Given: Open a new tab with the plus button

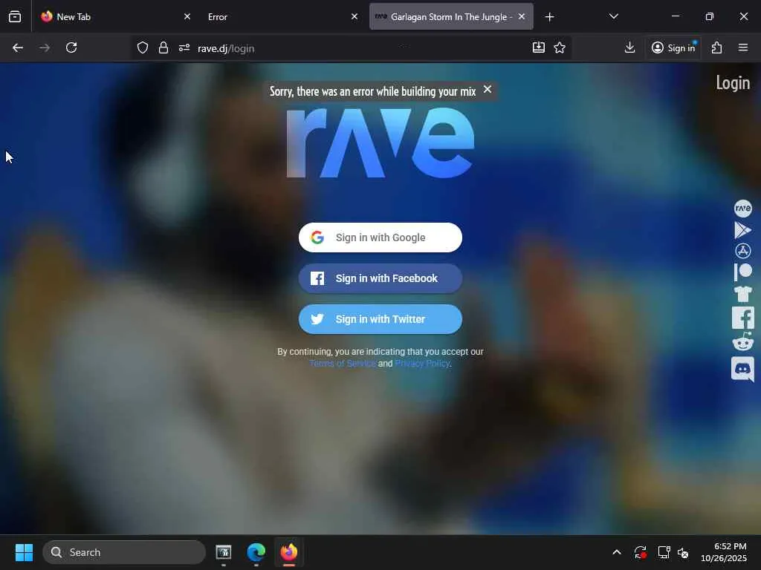Looking at the screenshot, I should [x=549, y=17].
